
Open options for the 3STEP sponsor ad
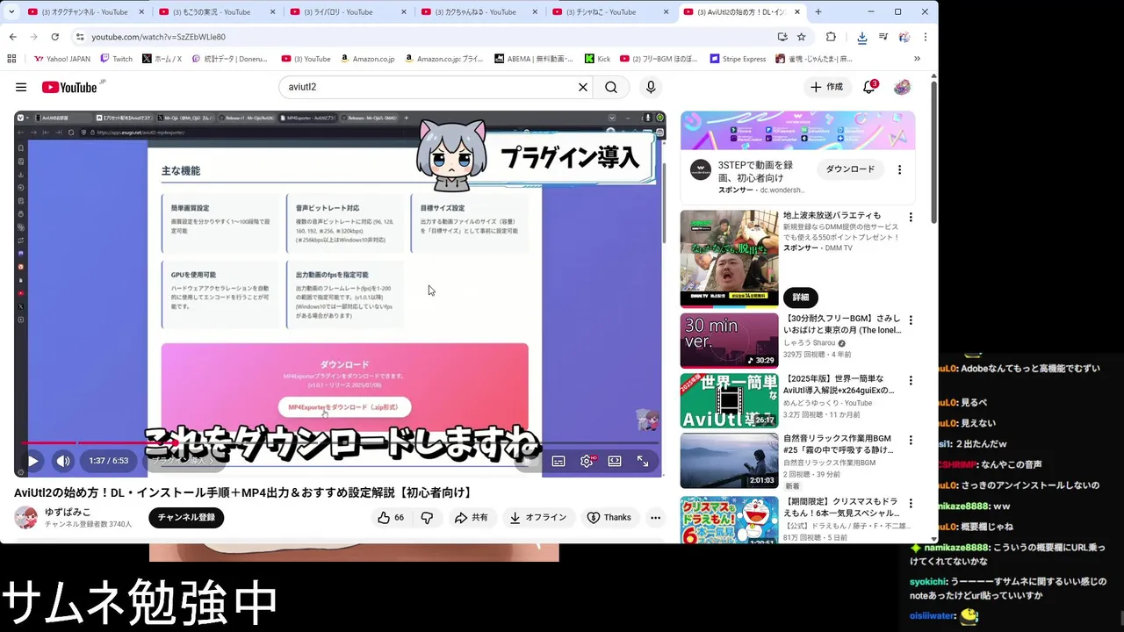point(899,169)
